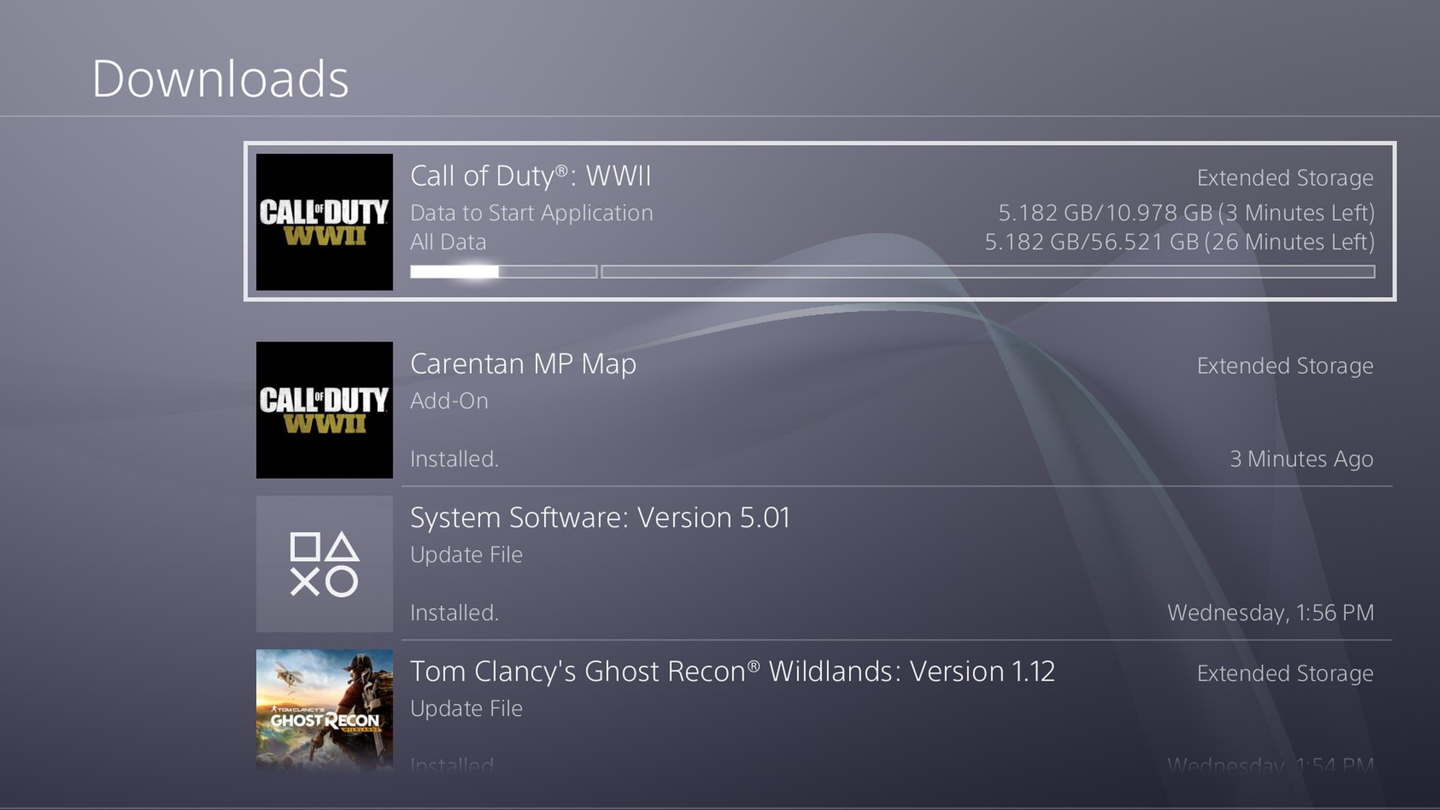1440x810 pixels.
Task: Click the Downloads page heading
Action: pyautogui.click(x=220, y=79)
